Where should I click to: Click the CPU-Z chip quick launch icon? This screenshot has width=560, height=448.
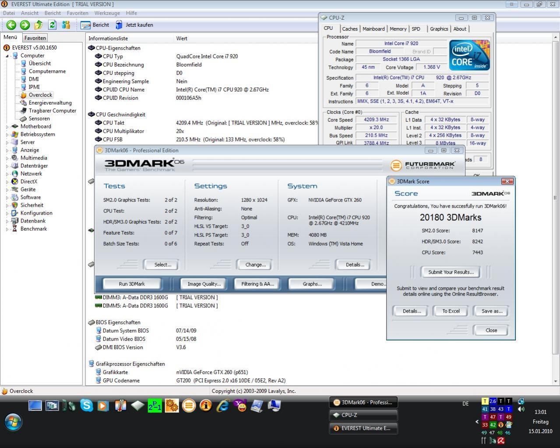pos(137,406)
